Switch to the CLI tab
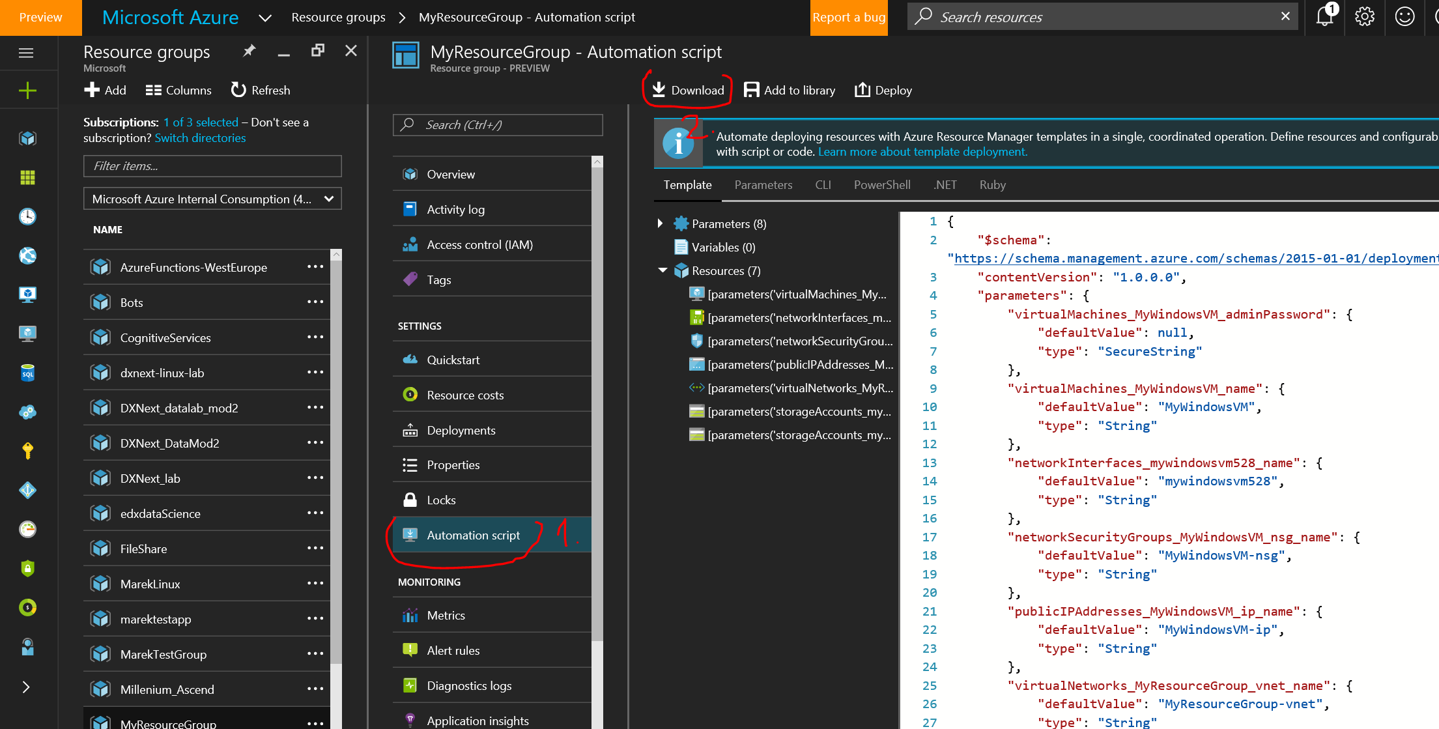The width and height of the screenshot is (1439, 729). coord(823,185)
